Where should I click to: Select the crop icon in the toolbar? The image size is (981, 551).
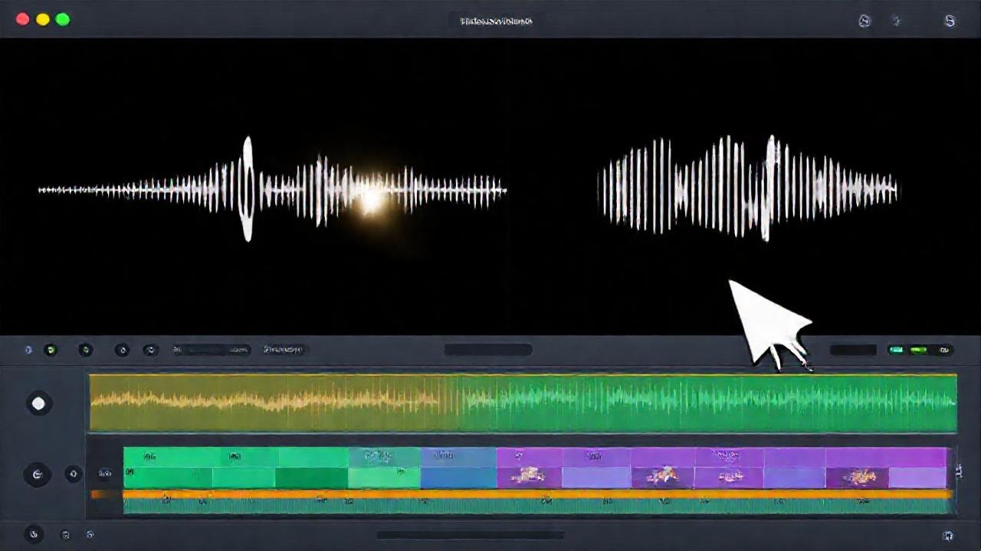(122, 350)
